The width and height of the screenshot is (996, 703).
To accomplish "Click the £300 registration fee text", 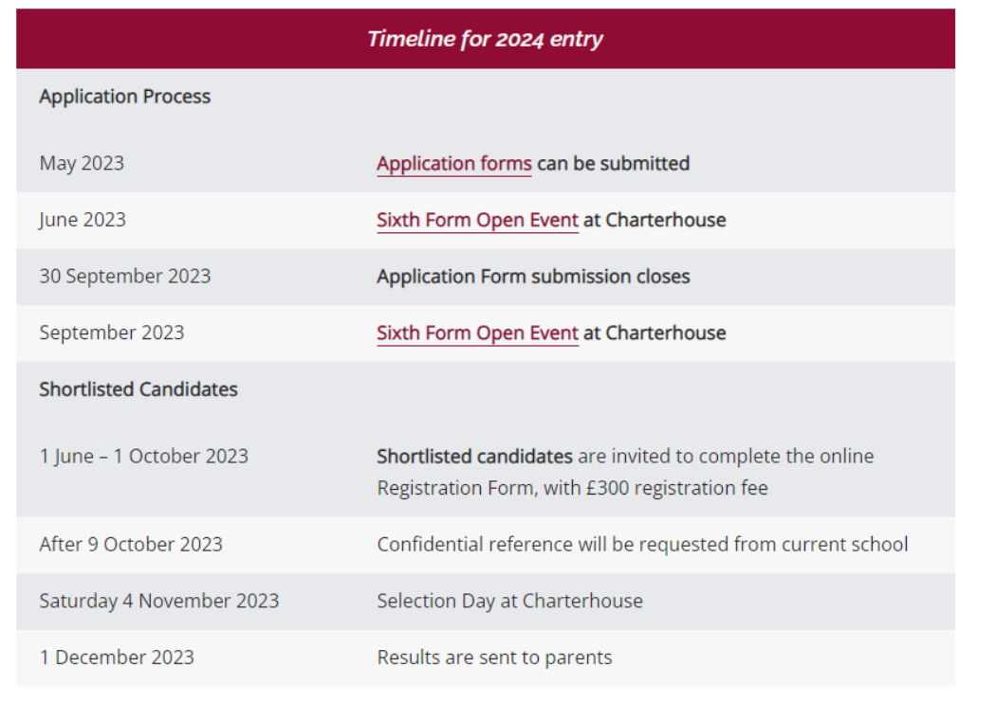I will [677, 489].
